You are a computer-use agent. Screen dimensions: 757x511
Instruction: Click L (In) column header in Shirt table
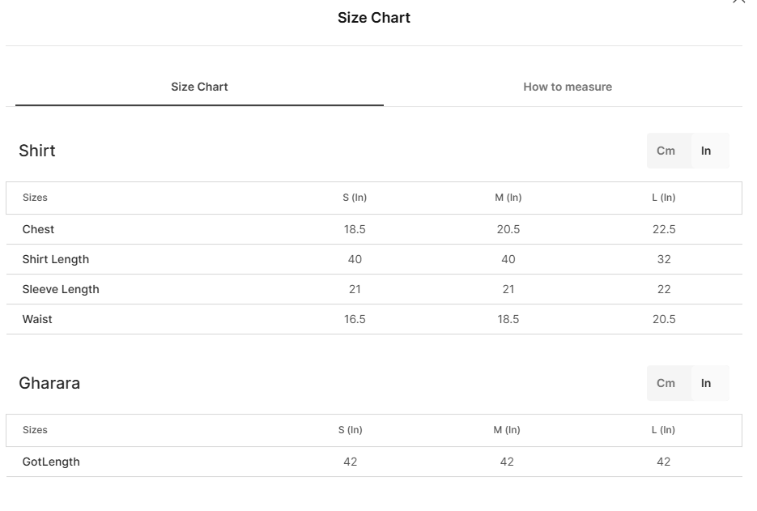[664, 198]
